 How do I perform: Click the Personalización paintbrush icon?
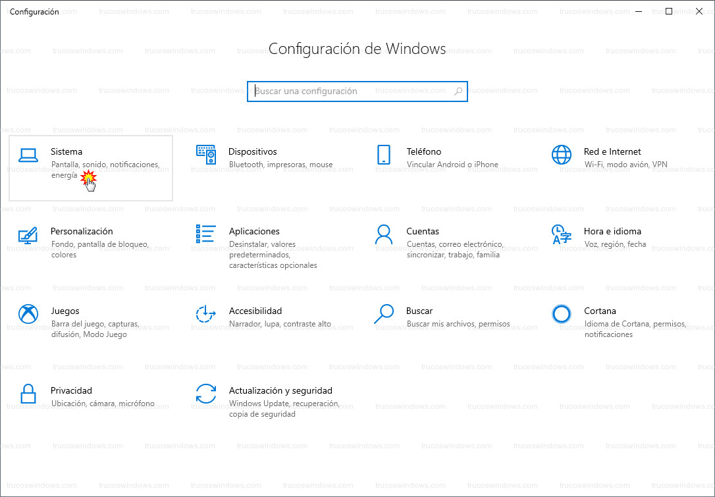pyautogui.click(x=28, y=235)
